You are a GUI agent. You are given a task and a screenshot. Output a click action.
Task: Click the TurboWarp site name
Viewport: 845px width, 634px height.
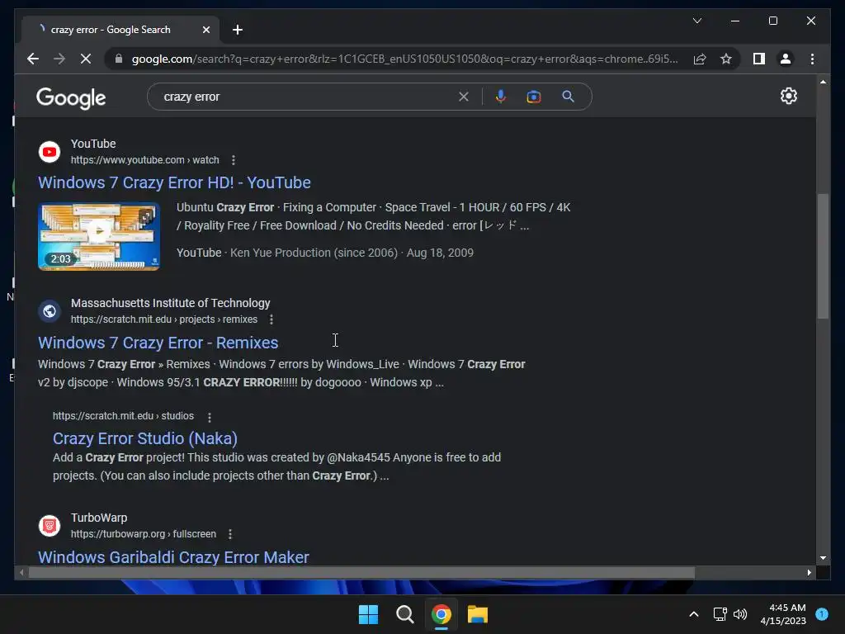pyautogui.click(x=99, y=518)
